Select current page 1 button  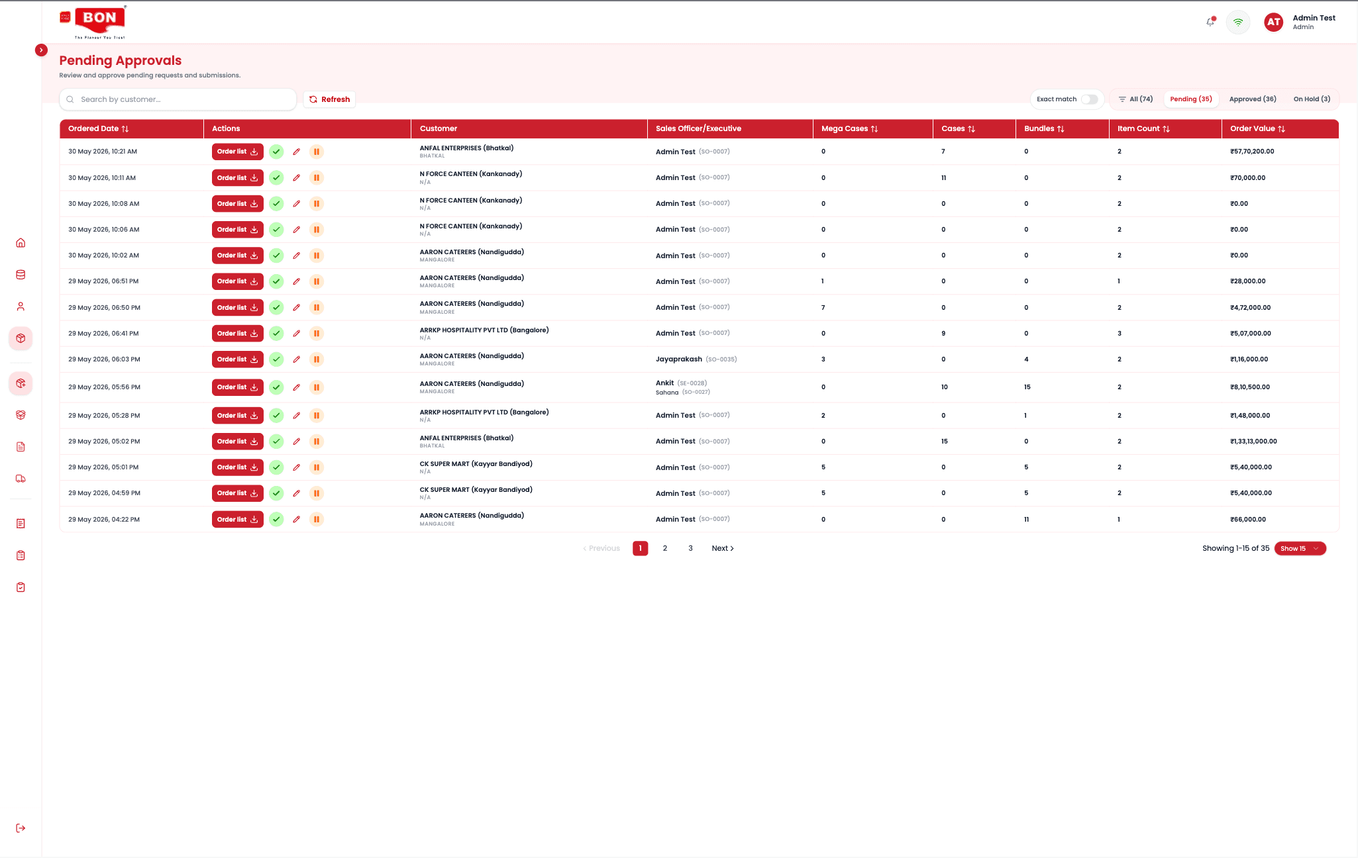tap(640, 548)
